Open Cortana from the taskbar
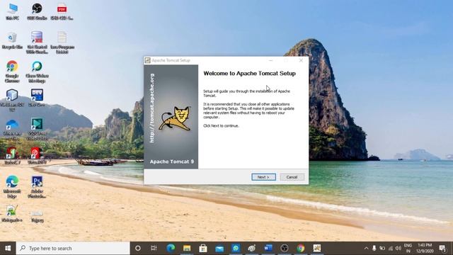This screenshot has height=255, width=453. (x=138, y=248)
